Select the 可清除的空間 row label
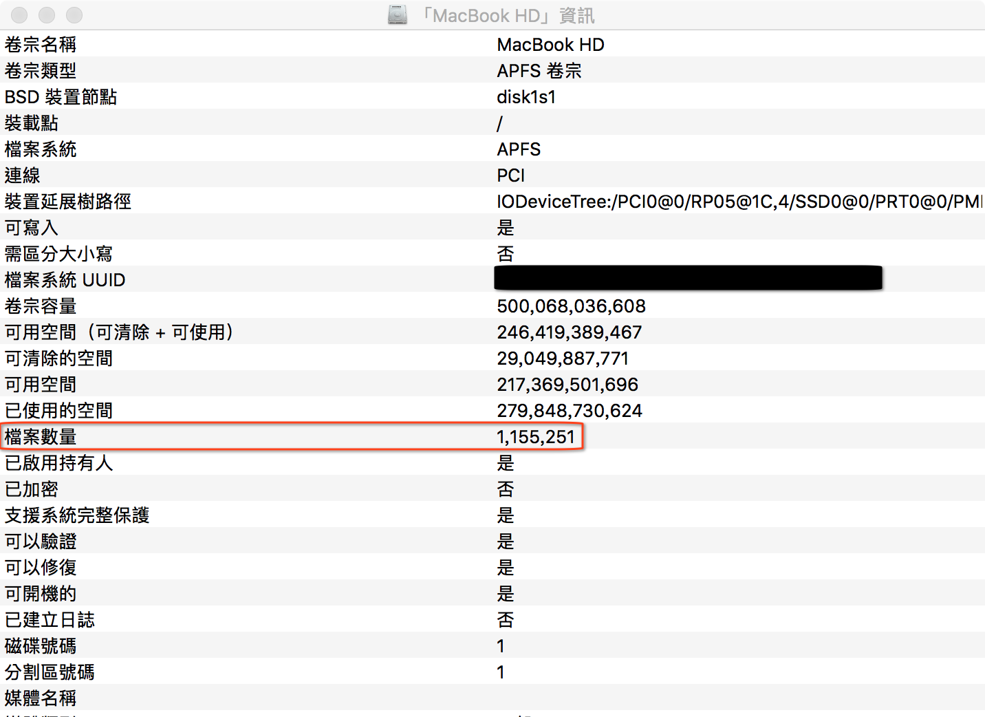985x717 pixels. (x=58, y=358)
